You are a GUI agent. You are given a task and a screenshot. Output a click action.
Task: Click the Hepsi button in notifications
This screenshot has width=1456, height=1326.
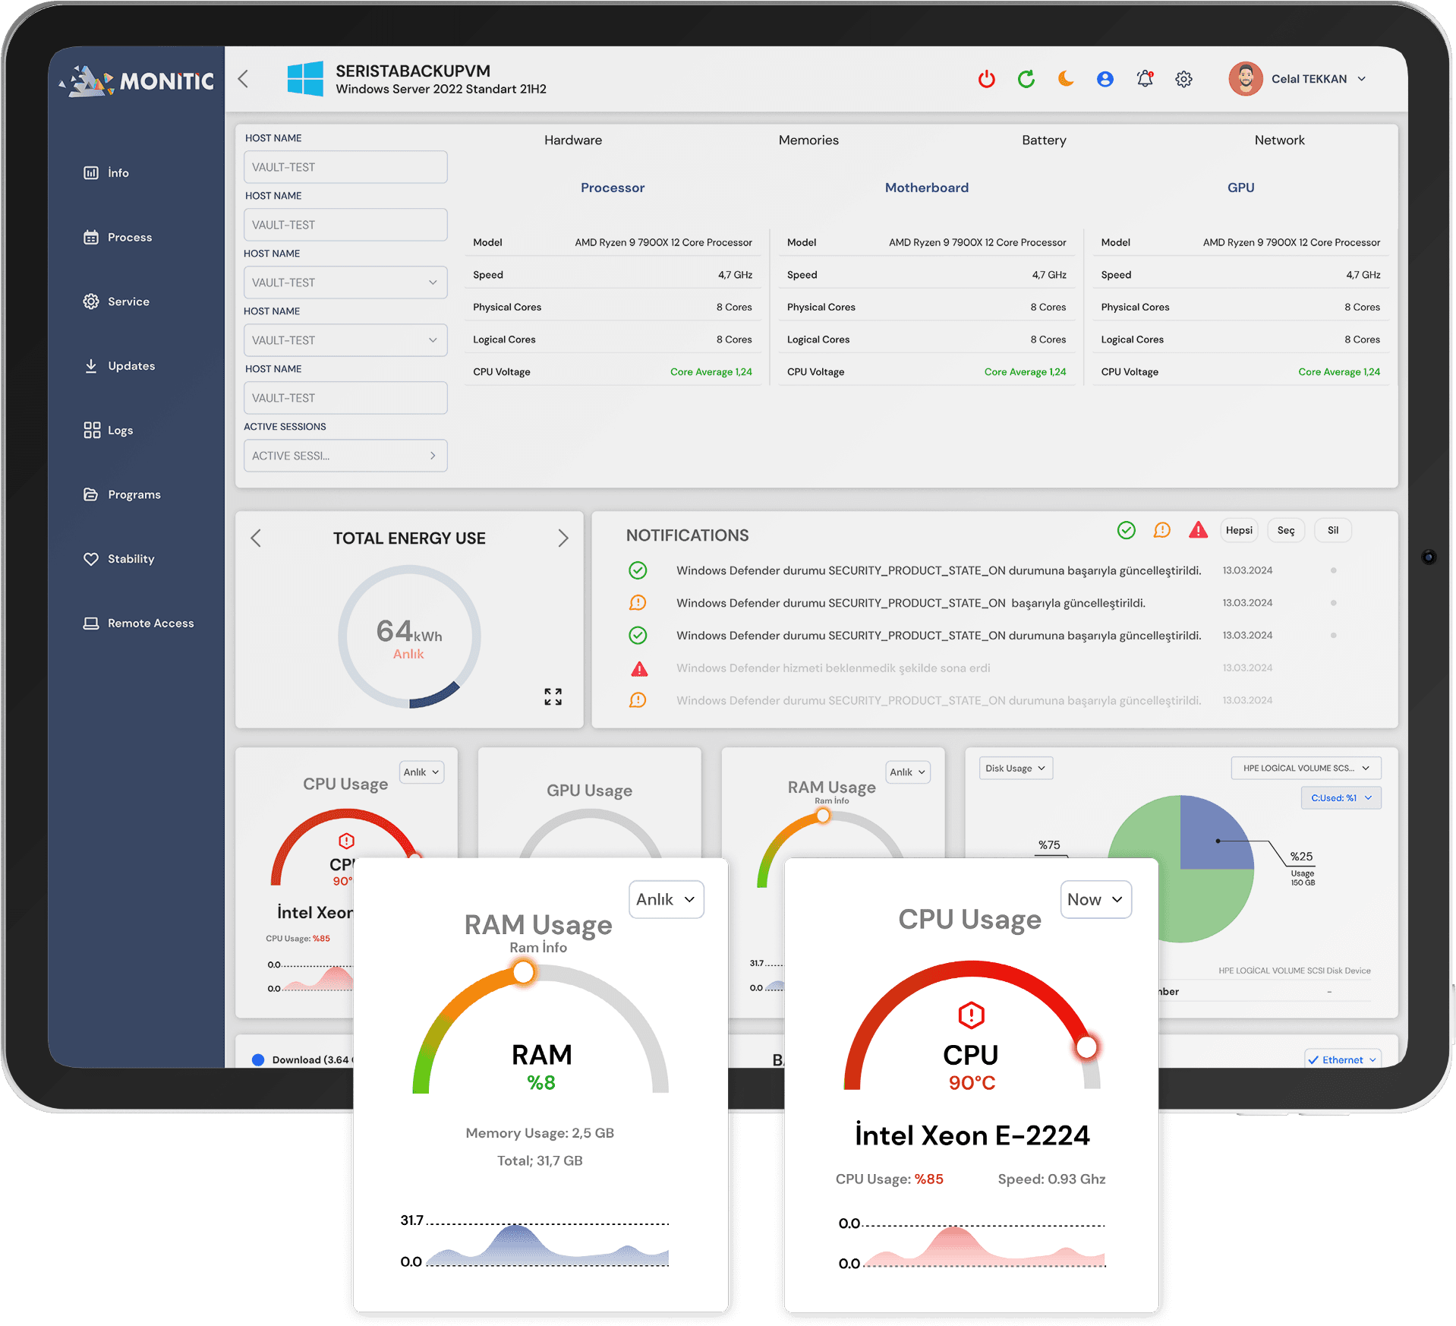(x=1239, y=529)
